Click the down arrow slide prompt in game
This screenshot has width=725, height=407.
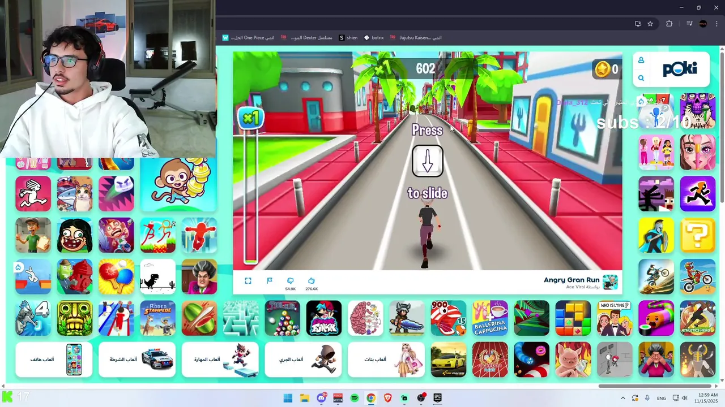428,161
